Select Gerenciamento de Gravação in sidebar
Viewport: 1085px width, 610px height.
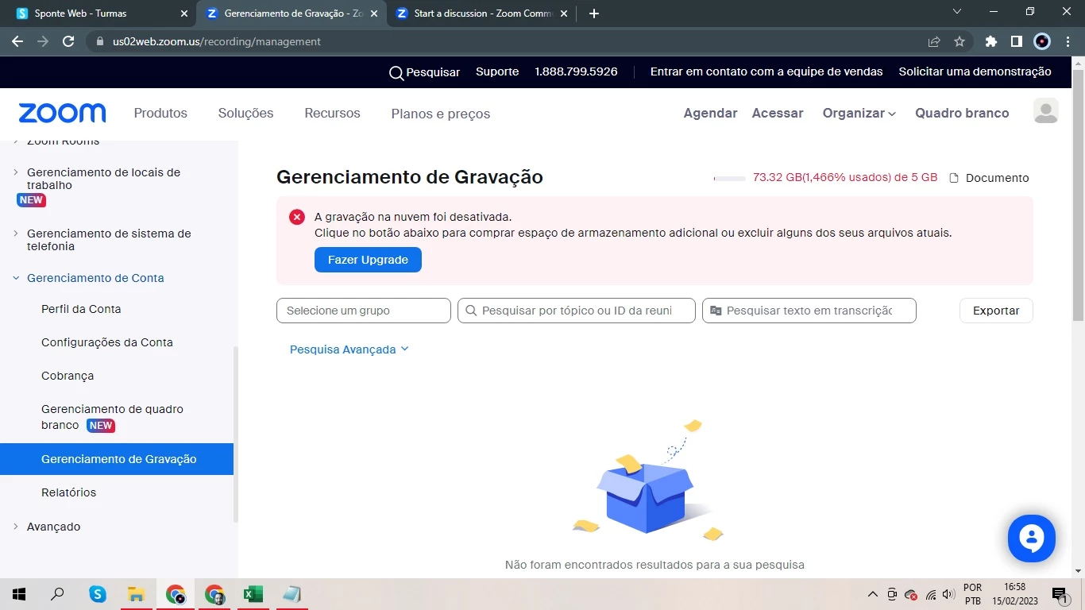point(117,459)
